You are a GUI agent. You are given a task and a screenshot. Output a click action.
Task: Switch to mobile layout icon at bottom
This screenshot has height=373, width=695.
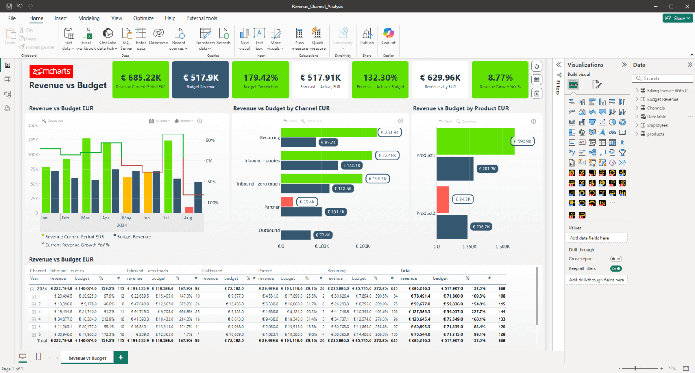39,357
